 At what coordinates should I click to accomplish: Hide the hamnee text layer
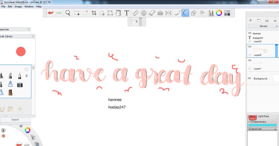(x=250, y=33)
